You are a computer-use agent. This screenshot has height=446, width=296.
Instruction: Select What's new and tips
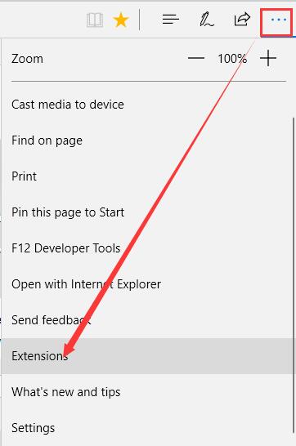click(x=147, y=392)
